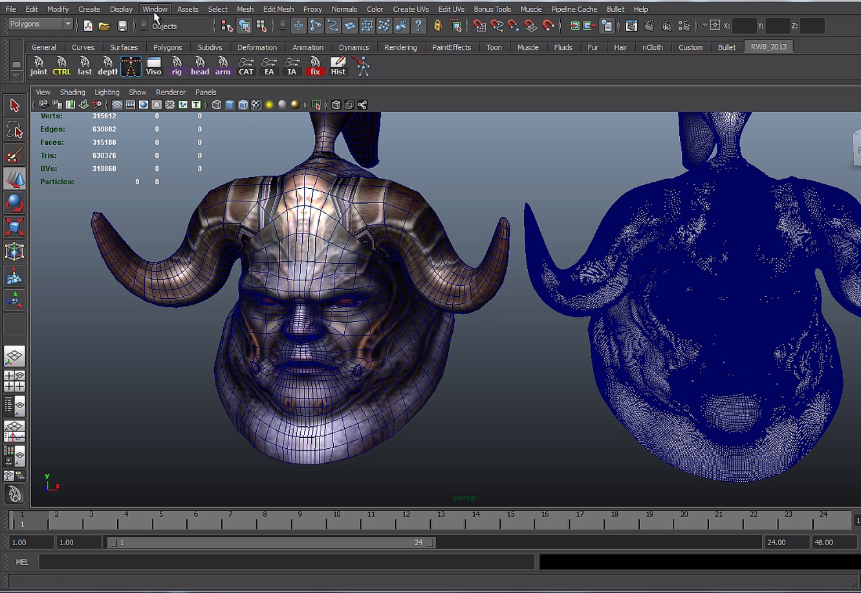Open the Polygons menu set dropdown
The image size is (861, 593).
39,23
